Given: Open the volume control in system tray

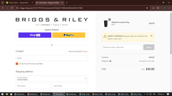Looking at the screenshot, I should click(x=148, y=94).
